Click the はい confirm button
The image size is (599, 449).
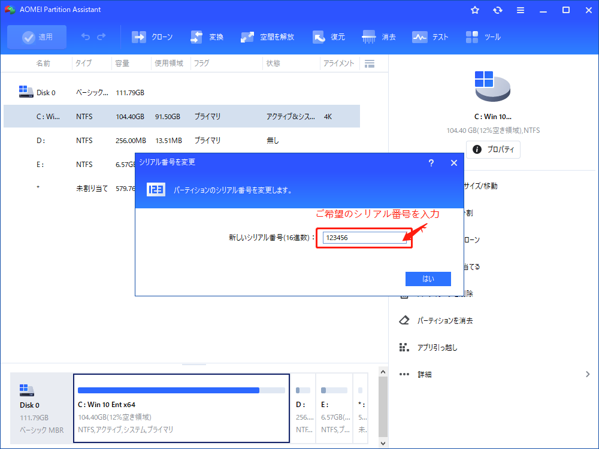pyautogui.click(x=428, y=279)
